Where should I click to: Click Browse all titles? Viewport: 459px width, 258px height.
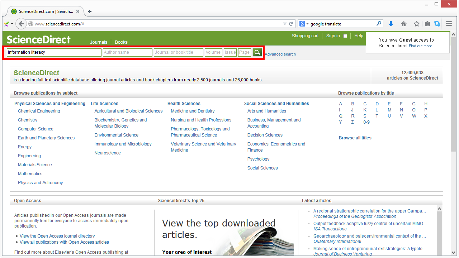[x=355, y=138]
